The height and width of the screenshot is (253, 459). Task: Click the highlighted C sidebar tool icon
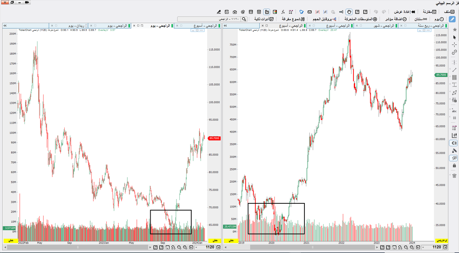453,143
